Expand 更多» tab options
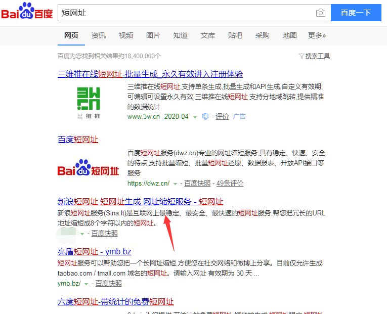Screen dimensions: 387x314 317,35
